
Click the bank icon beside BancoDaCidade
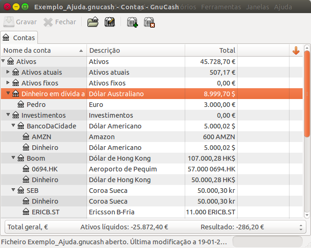click(x=21, y=126)
